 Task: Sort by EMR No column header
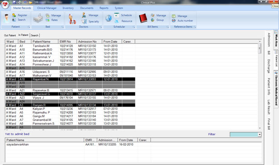coord(67,41)
